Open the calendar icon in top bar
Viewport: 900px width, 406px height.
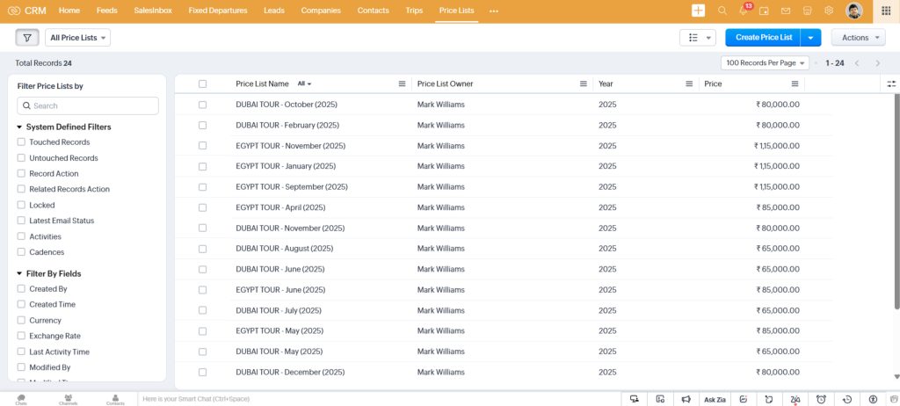tap(764, 11)
